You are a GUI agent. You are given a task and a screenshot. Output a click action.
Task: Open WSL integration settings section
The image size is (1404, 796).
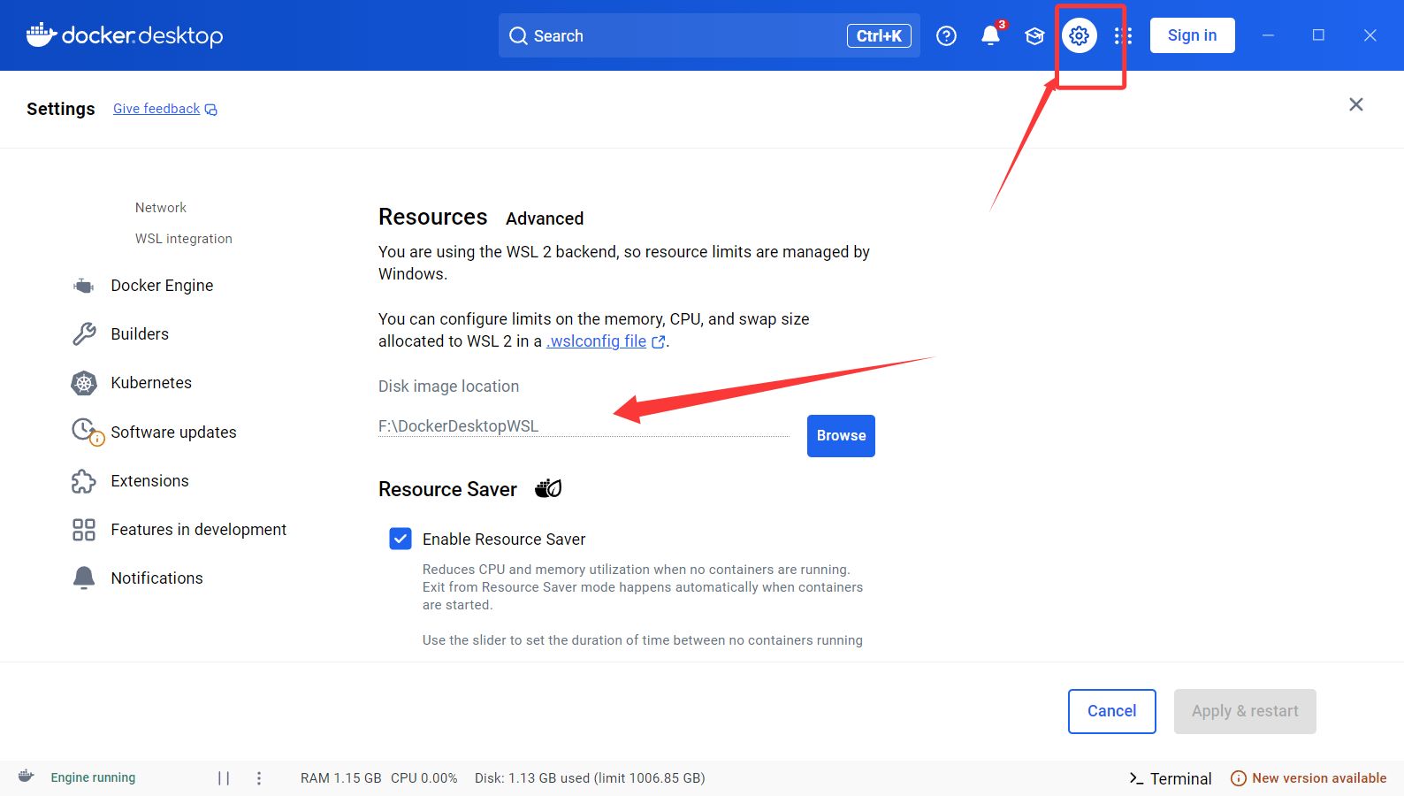184,239
